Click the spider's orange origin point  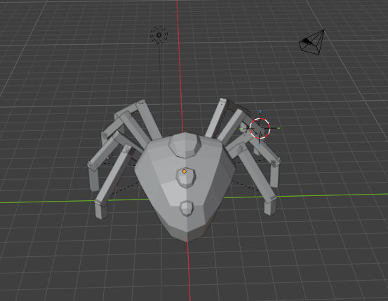(x=185, y=171)
